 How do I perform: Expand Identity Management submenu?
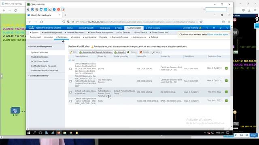(x=52, y=33)
